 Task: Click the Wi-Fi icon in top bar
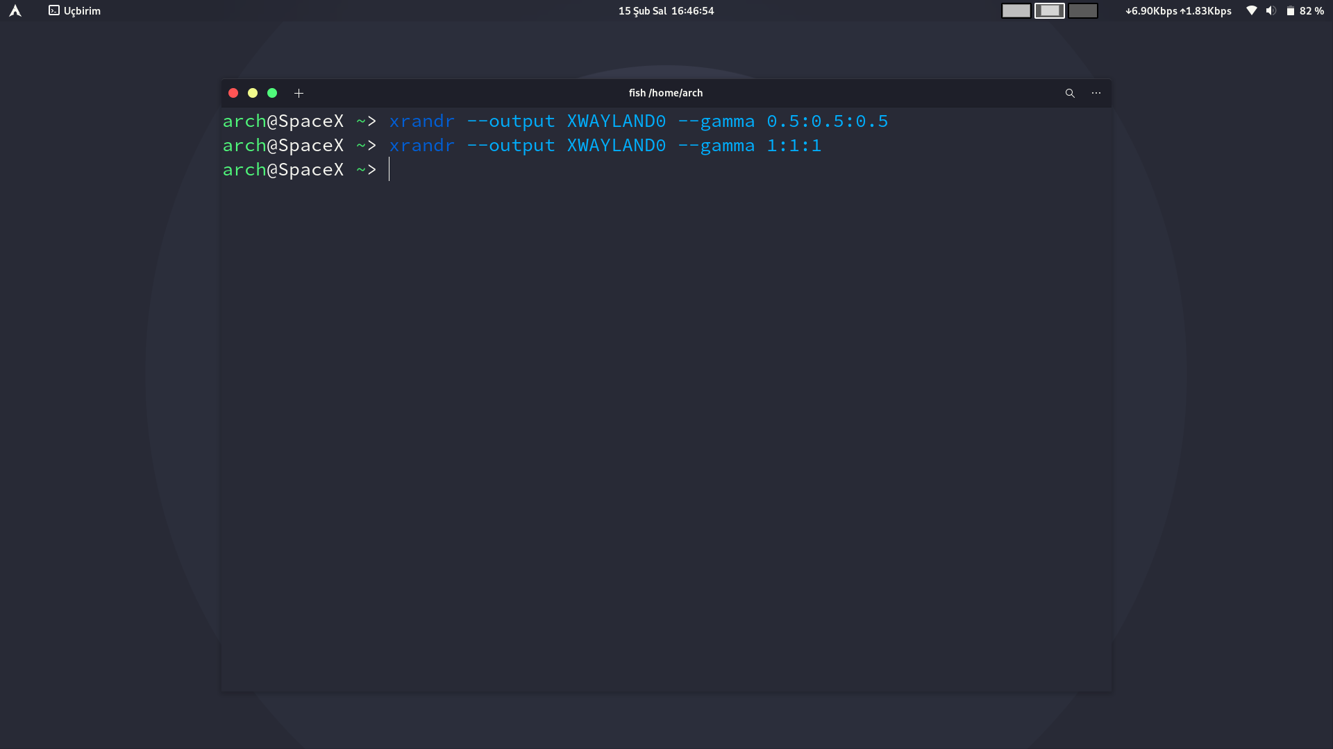(1251, 10)
